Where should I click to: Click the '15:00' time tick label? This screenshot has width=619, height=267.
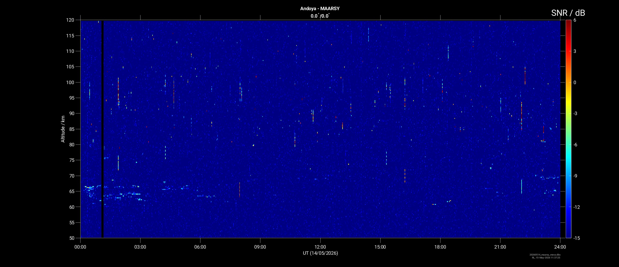tap(380, 247)
